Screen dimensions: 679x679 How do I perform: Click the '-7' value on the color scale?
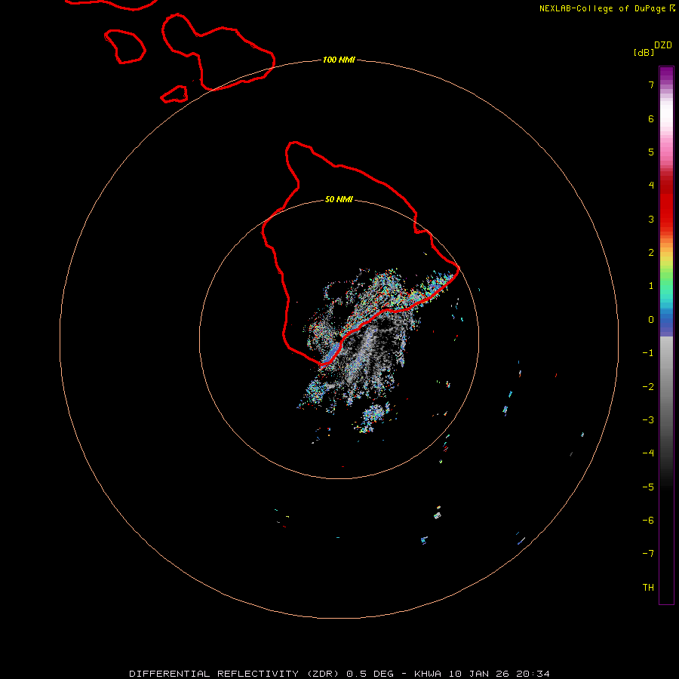click(x=648, y=554)
